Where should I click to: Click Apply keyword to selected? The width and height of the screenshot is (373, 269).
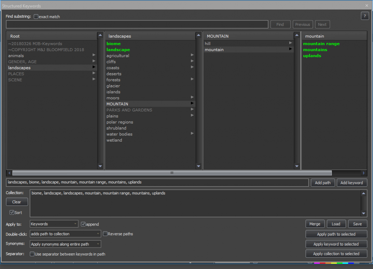point(336,244)
